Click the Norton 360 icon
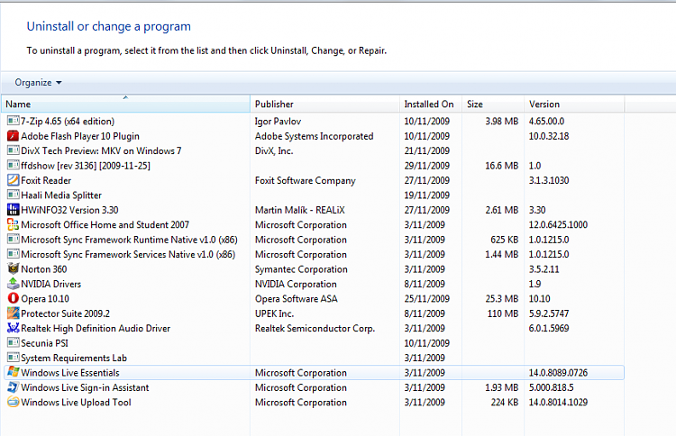 click(14, 268)
